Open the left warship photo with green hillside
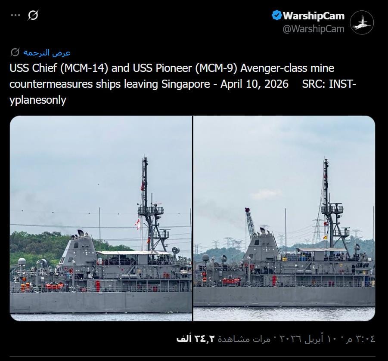 coord(101,218)
